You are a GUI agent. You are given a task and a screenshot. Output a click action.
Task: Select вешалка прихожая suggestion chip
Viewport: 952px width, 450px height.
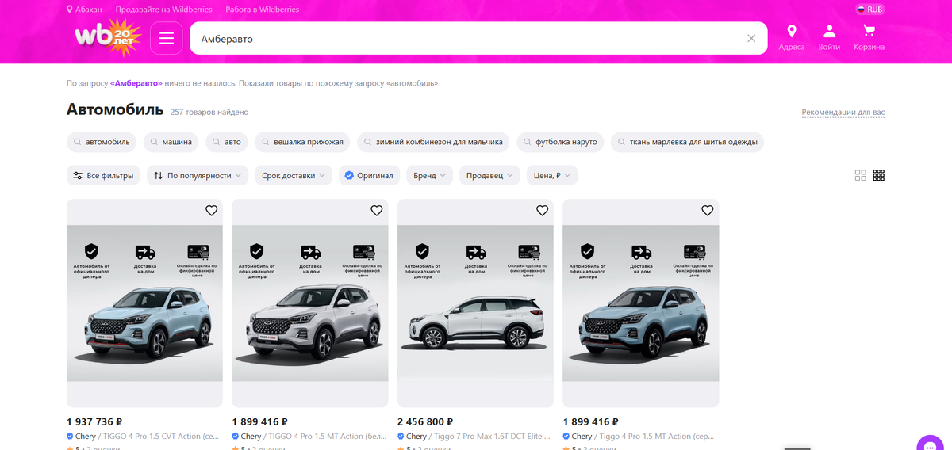(302, 142)
